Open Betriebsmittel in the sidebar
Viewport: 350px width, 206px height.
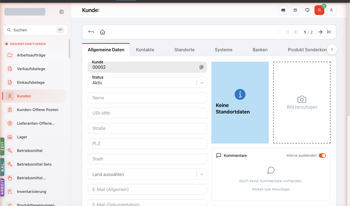click(34, 151)
